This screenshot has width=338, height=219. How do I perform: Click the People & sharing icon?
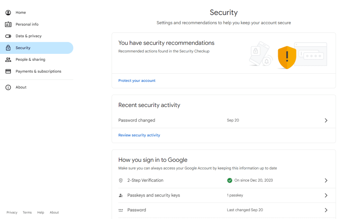[8, 59]
